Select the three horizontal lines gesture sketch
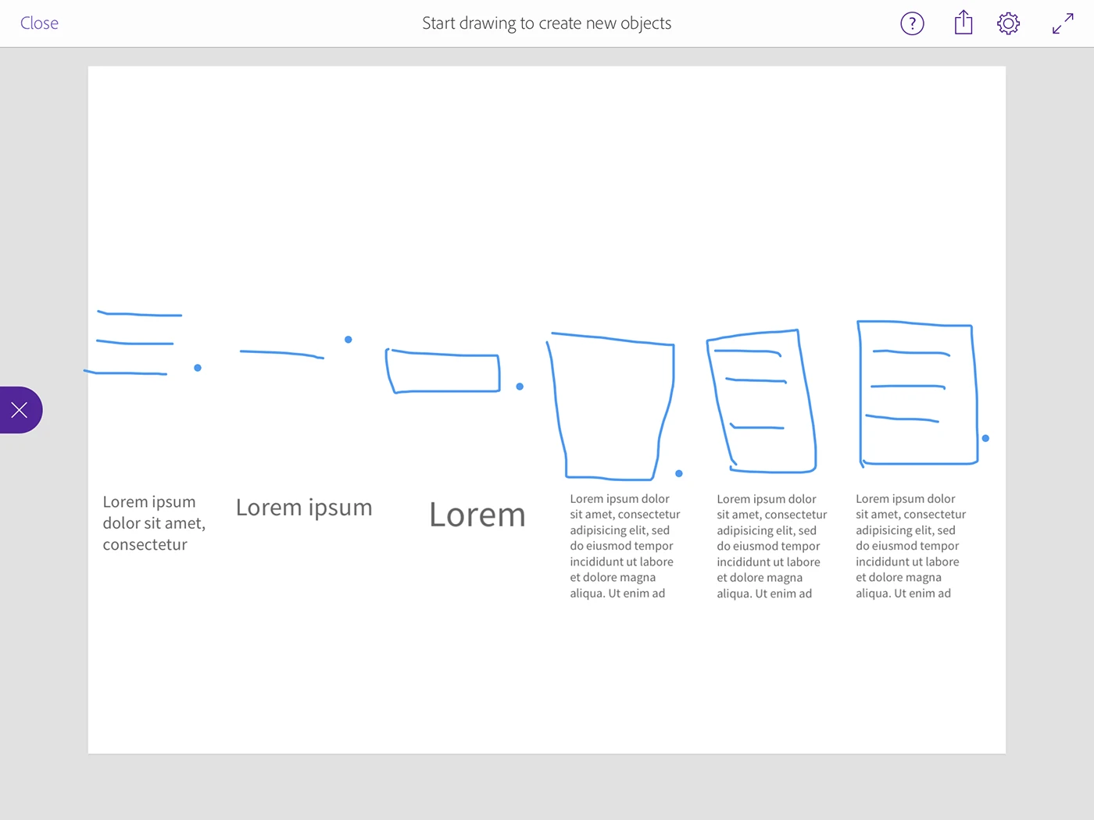This screenshot has height=820, width=1094. click(134, 343)
